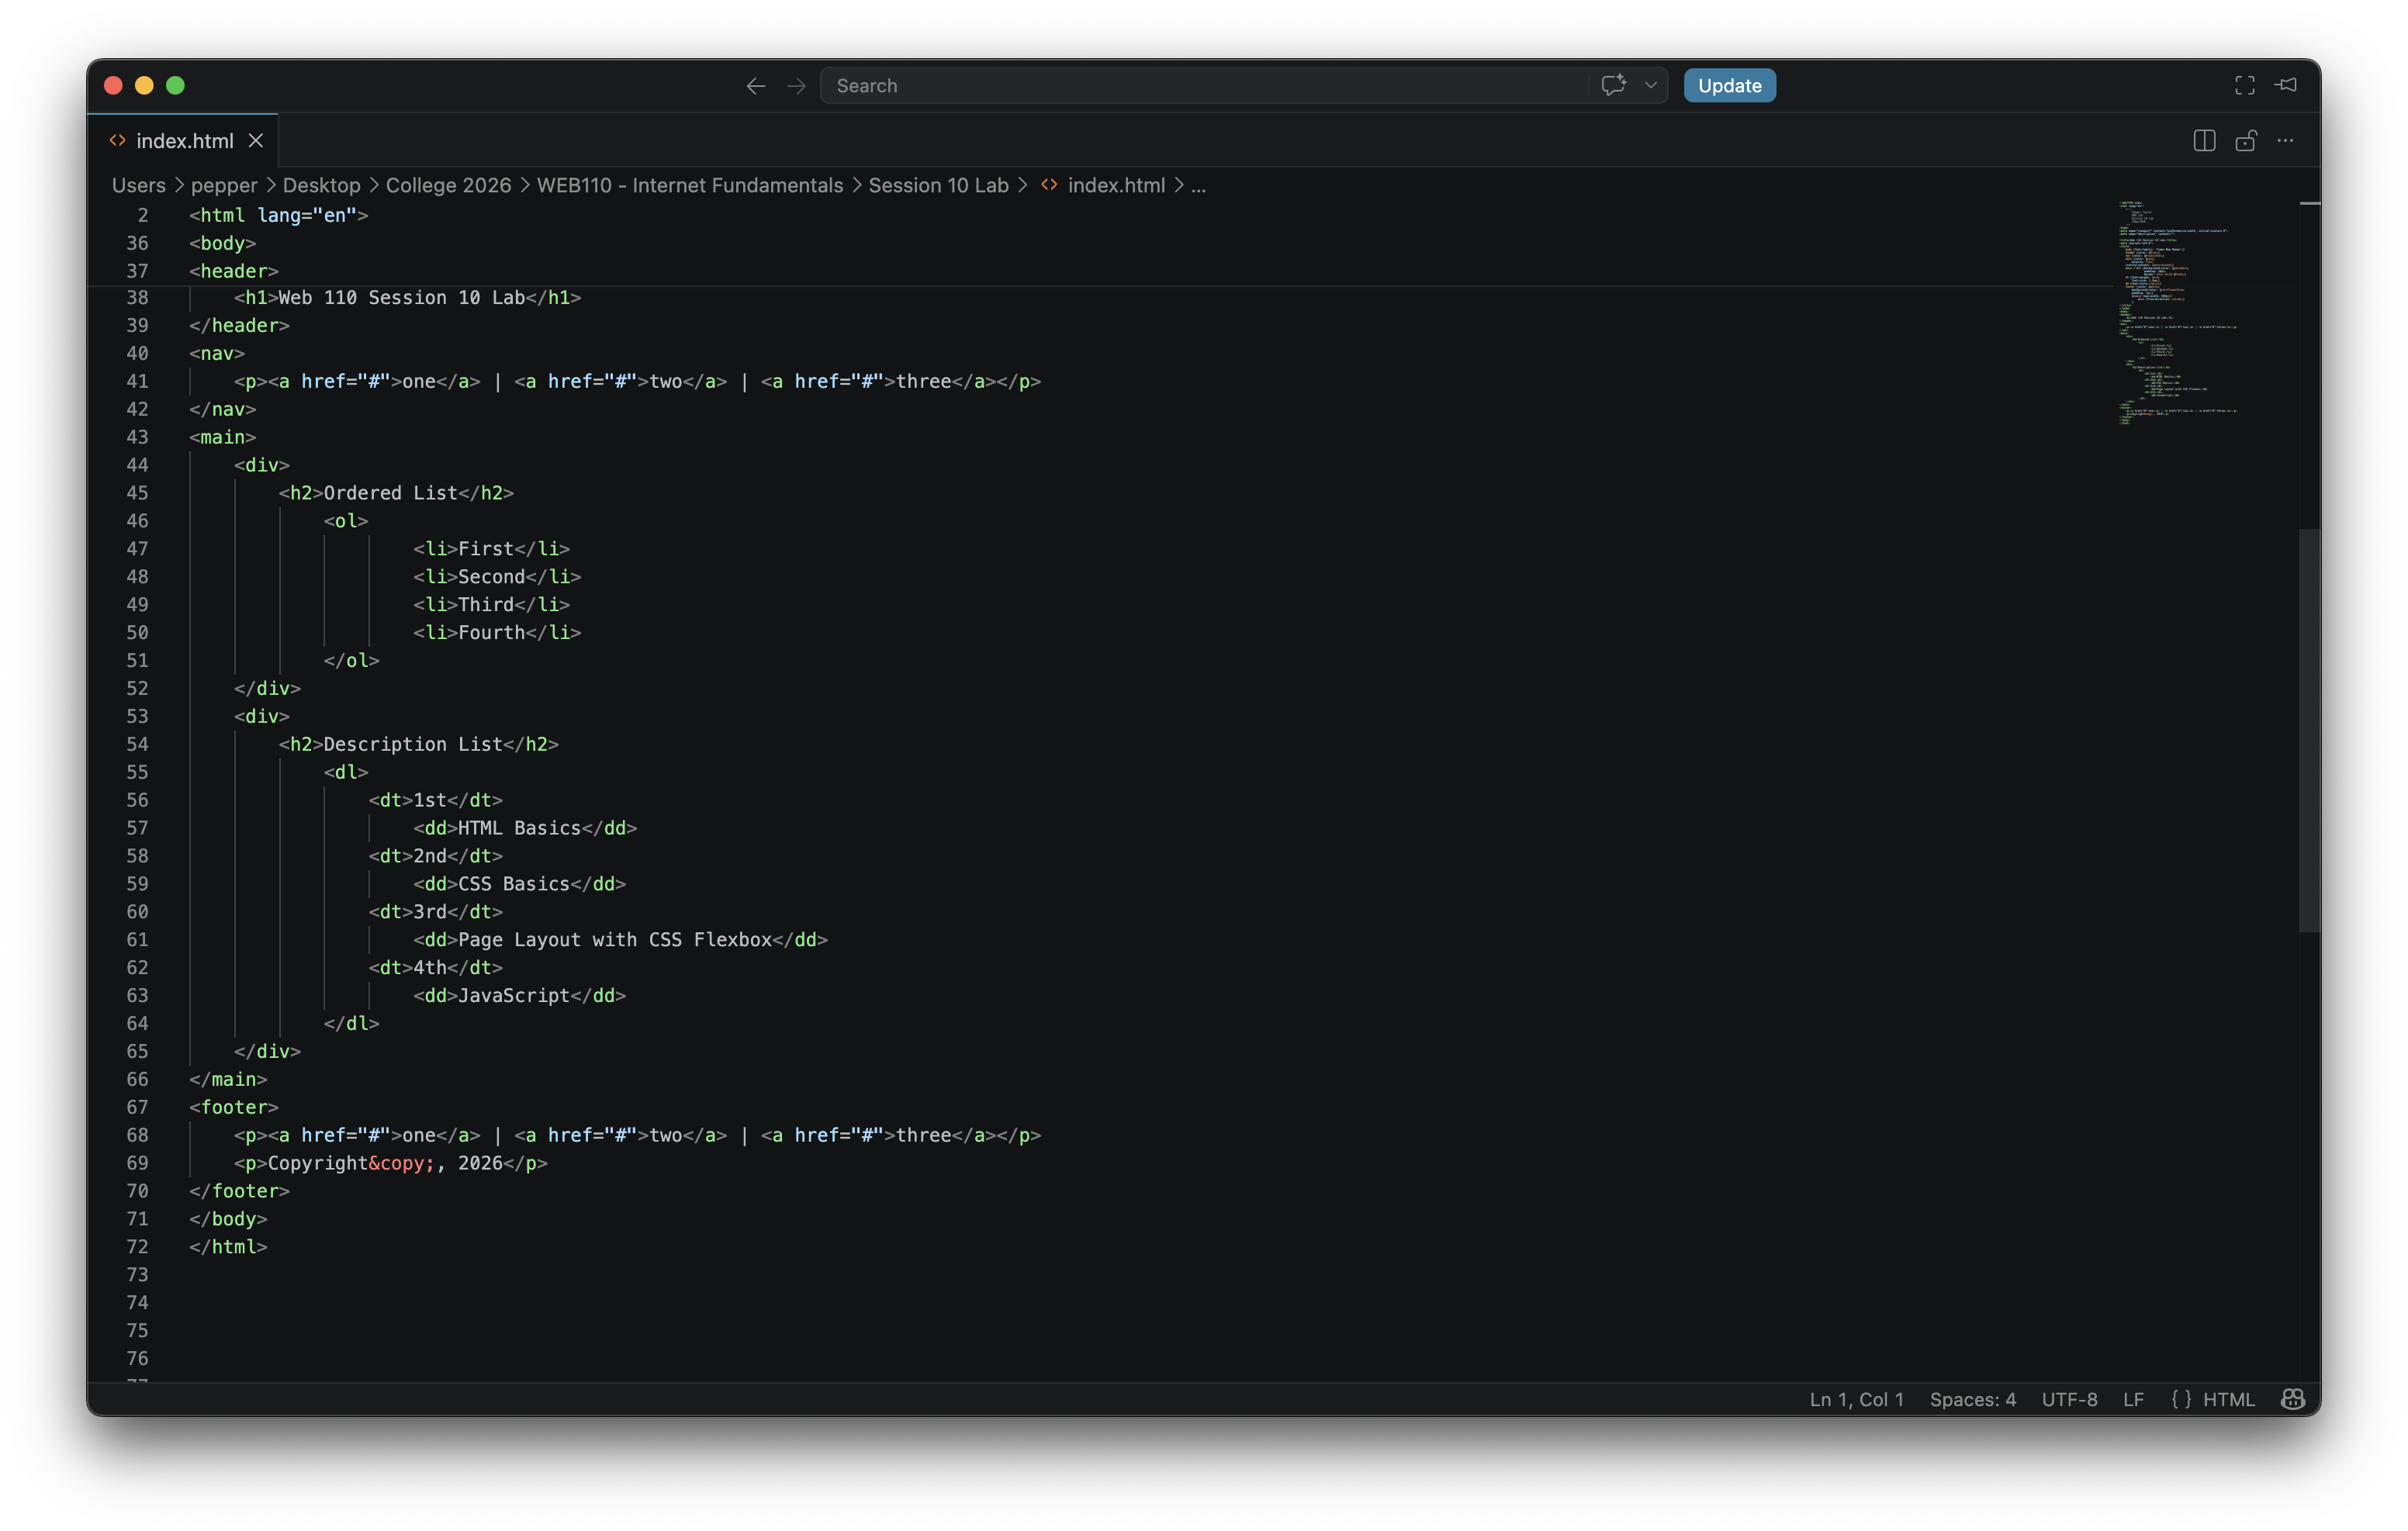
Task: Select line number 45 in the gutter
Action: [137, 493]
